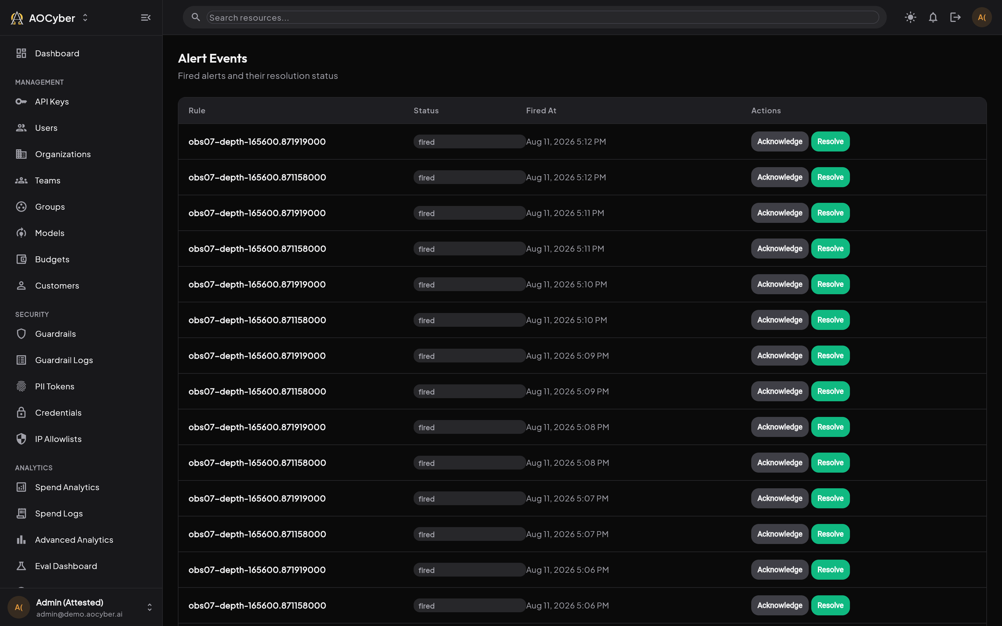Resolve the 5:09 PM 871919000 alert
This screenshot has height=626, width=1002.
(x=830, y=356)
